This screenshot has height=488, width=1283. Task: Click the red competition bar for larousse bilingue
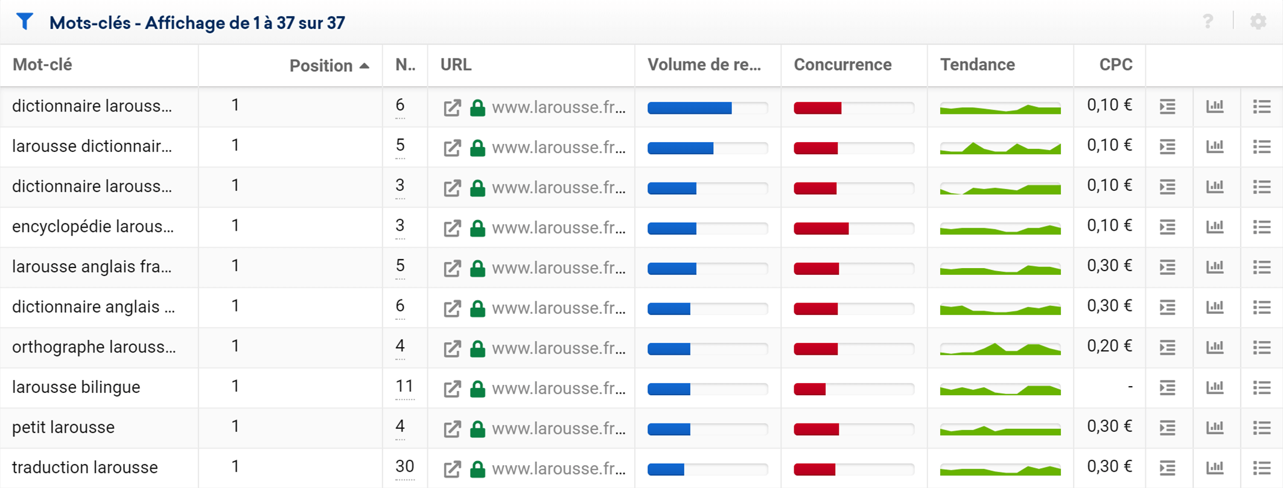(809, 389)
